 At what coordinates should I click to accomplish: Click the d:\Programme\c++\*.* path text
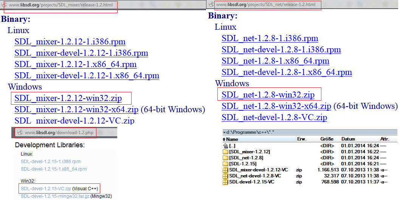pyautogui.click(x=250, y=133)
